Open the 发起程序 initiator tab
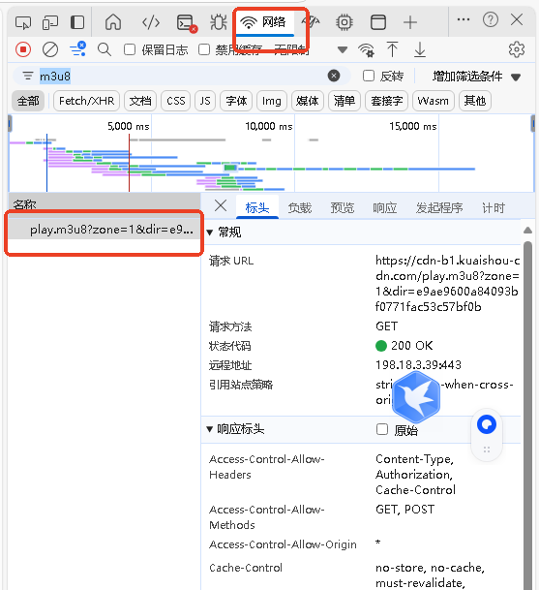 click(x=439, y=207)
